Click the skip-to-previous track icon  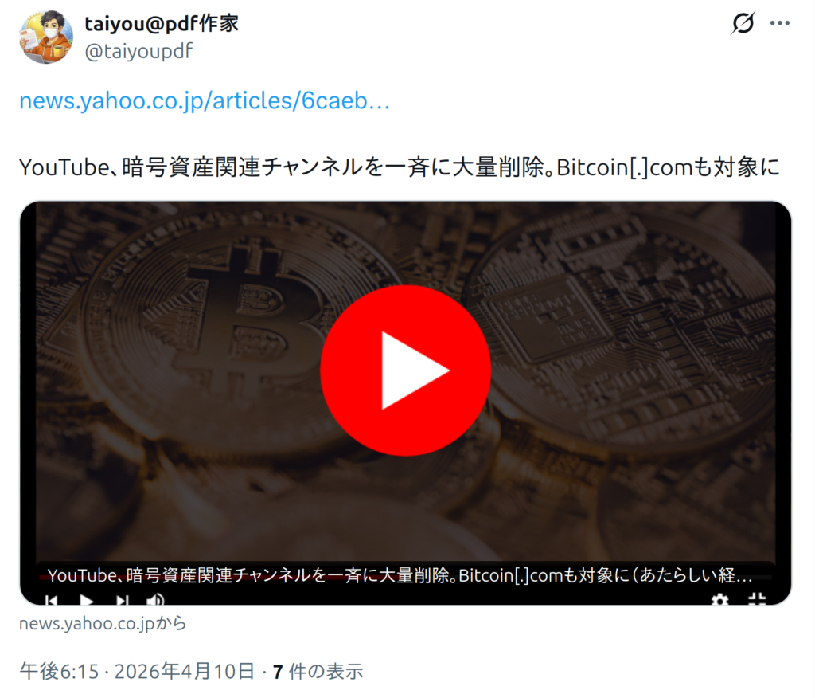(52, 600)
